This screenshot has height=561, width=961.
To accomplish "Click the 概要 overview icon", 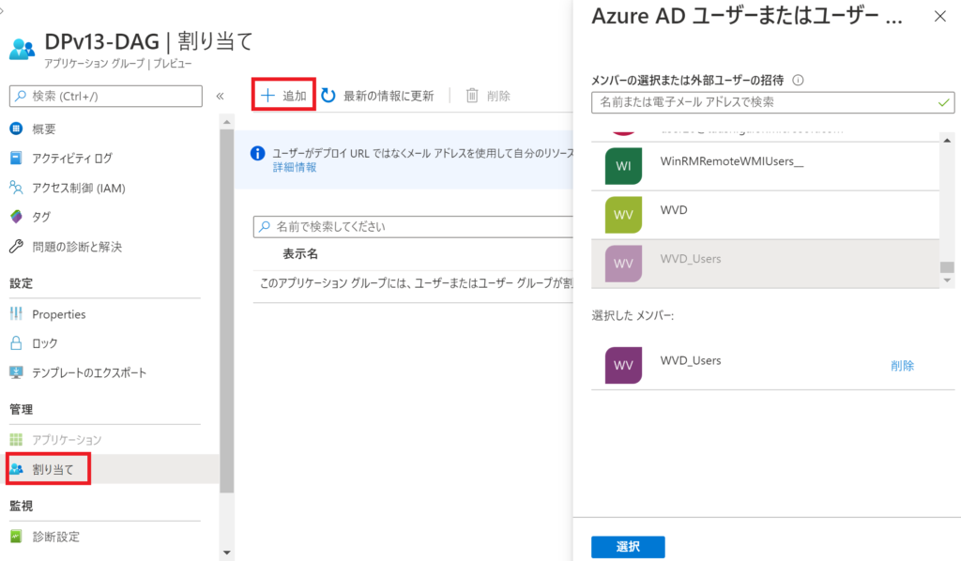I will click(x=17, y=129).
